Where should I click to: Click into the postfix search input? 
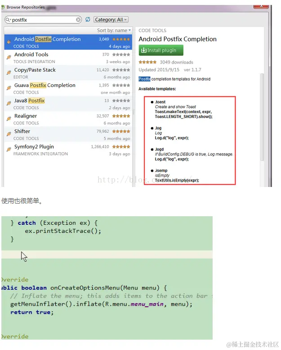(x=44, y=20)
